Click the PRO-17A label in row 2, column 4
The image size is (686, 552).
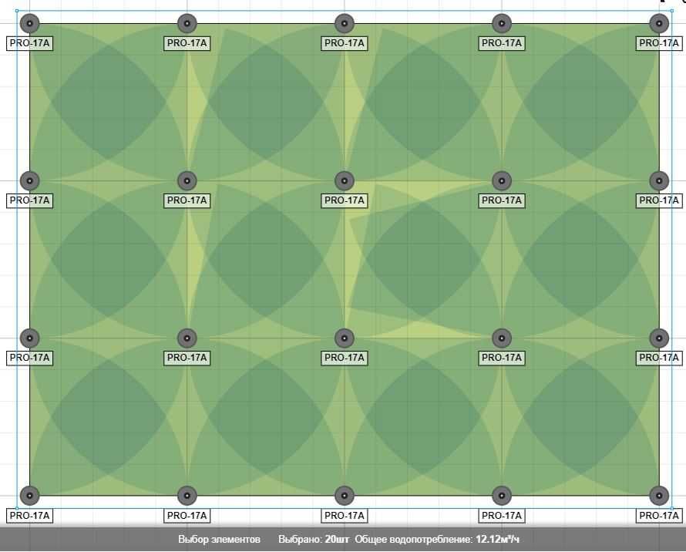502,200
